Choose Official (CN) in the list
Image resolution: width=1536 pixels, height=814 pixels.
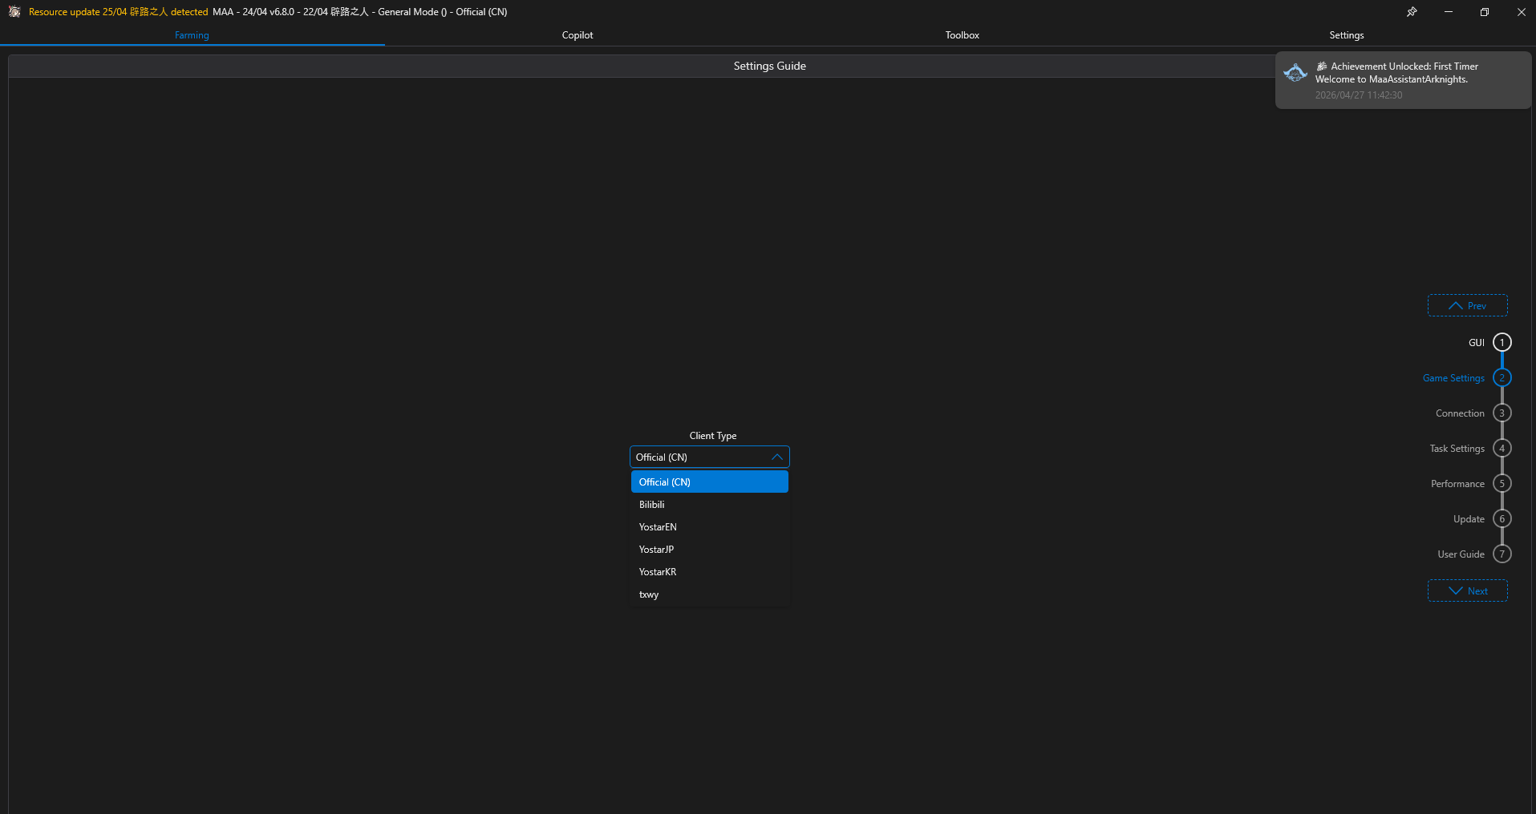[x=710, y=482]
